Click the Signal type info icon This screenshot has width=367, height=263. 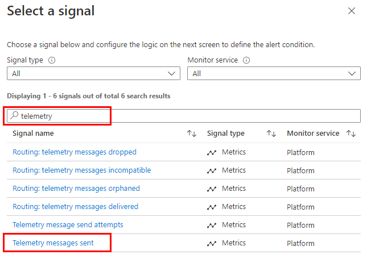click(52, 60)
